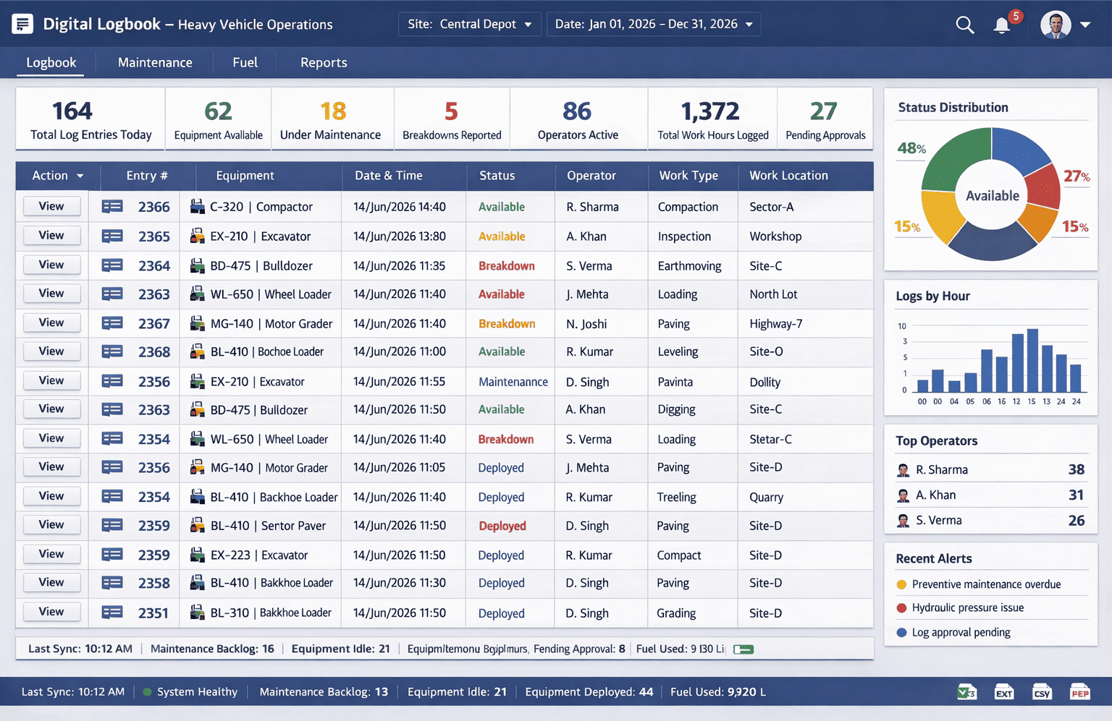Click View for entry 2366
The height and width of the screenshot is (721, 1112).
click(x=51, y=206)
